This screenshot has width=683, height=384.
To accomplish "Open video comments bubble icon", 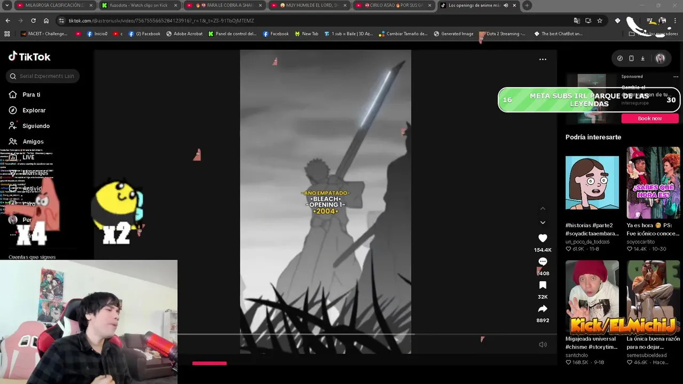I will tap(543, 261).
